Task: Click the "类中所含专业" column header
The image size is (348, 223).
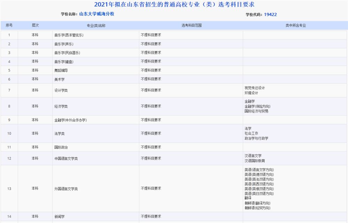Action: click(295, 26)
